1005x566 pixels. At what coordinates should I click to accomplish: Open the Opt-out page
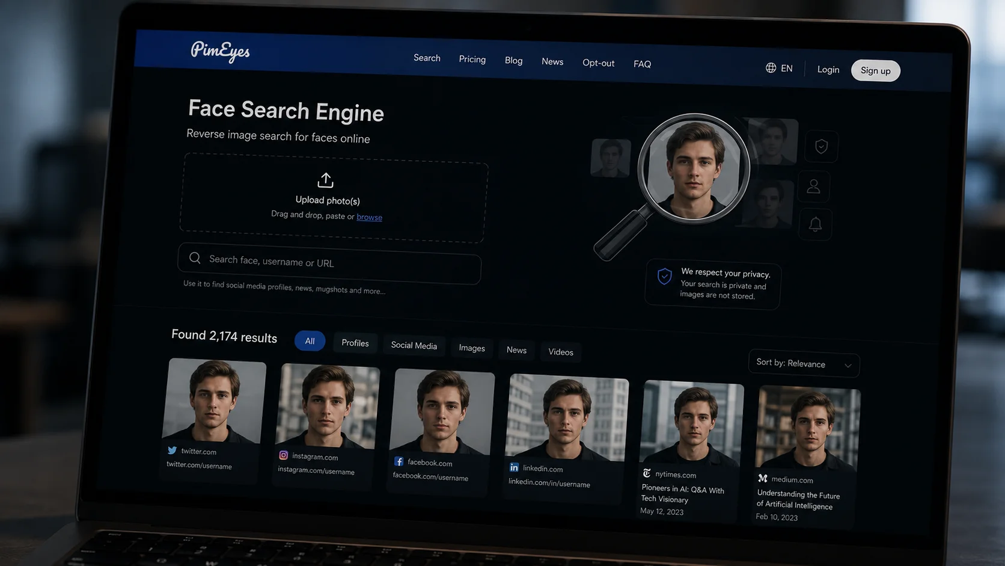598,63
